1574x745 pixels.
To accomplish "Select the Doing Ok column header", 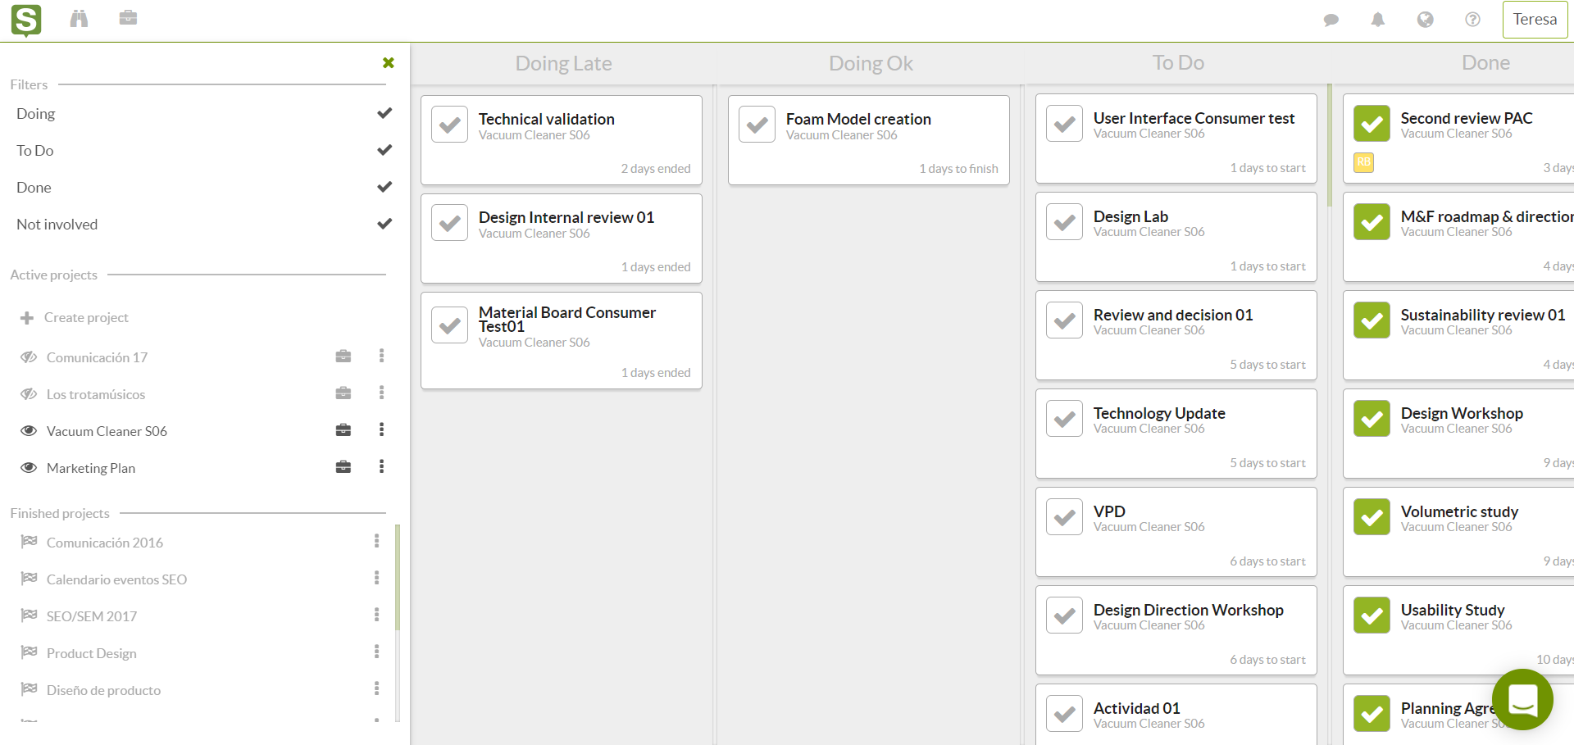I will tap(871, 64).
